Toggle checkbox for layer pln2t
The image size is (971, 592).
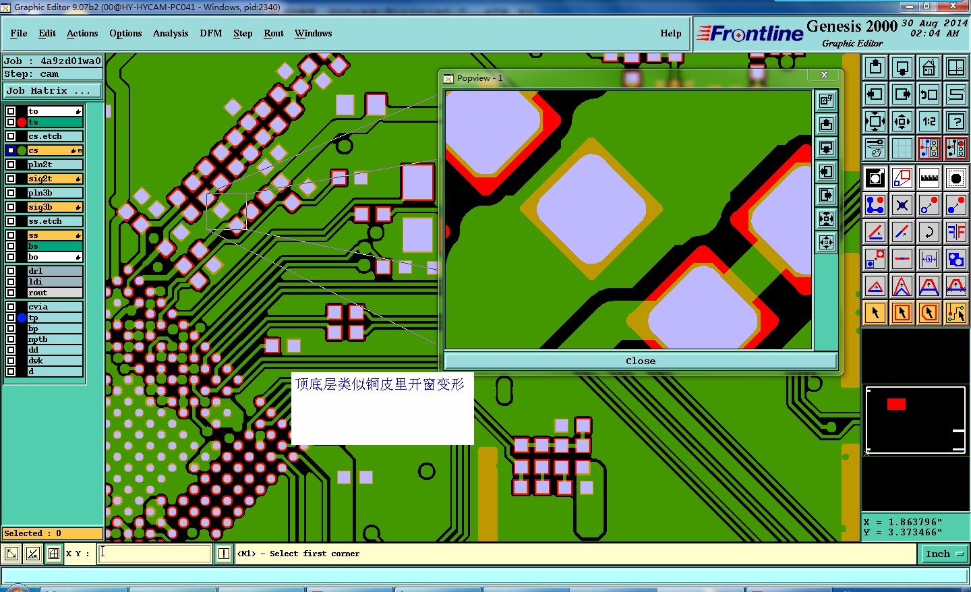pos(11,165)
